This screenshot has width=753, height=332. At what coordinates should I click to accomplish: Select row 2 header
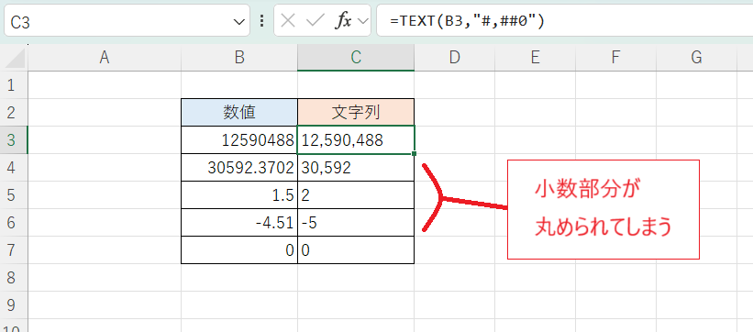[x=14, y=113]
